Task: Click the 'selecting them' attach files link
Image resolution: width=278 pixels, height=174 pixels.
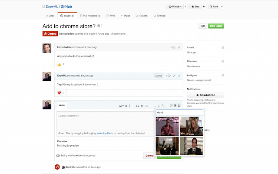Action: (x=105, y=134)
